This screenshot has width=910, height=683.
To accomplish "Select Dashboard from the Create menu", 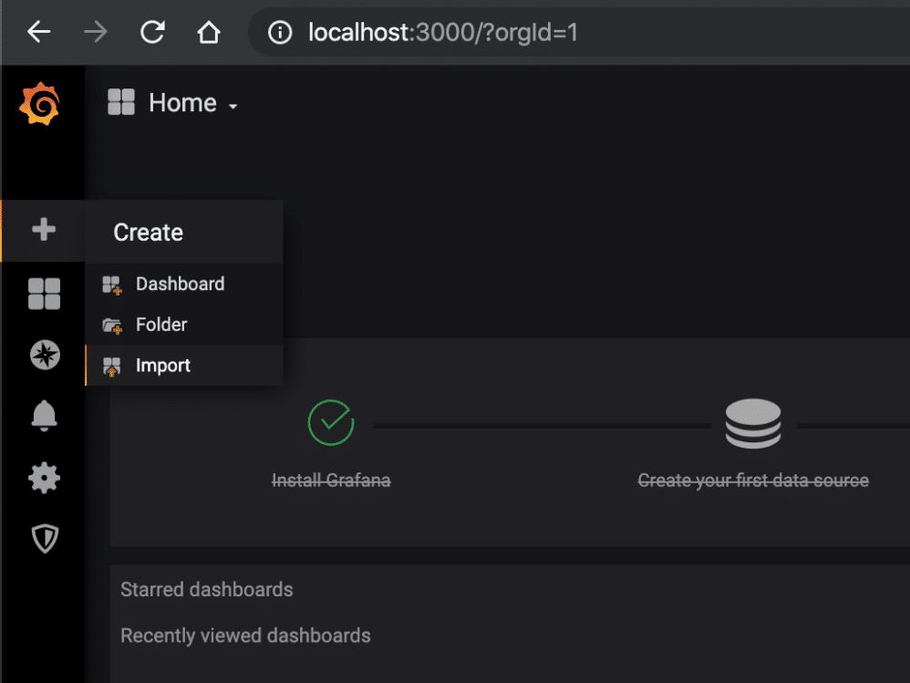I will coord(180,284).
